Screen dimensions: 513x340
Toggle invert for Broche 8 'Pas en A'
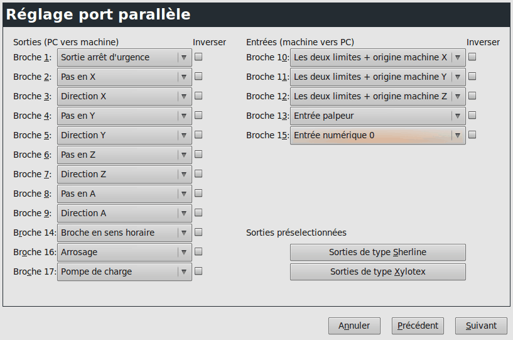[x=198, y=194]
